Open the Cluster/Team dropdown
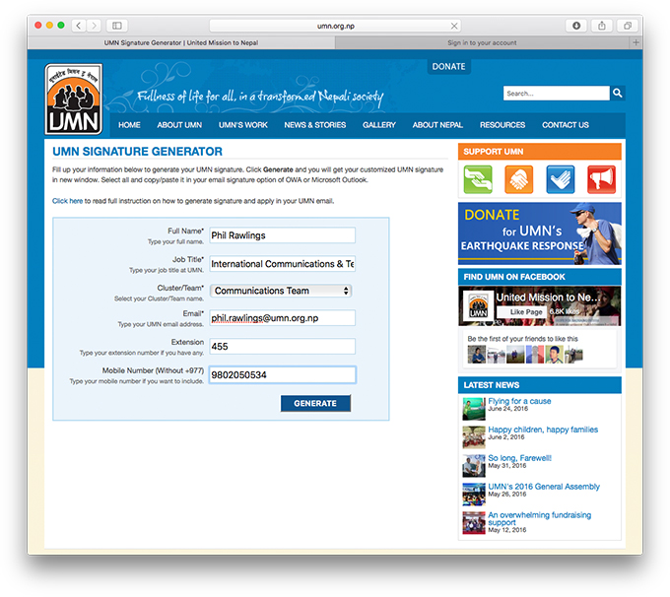This screenshot has height=597, width=670. coord(281,291)
